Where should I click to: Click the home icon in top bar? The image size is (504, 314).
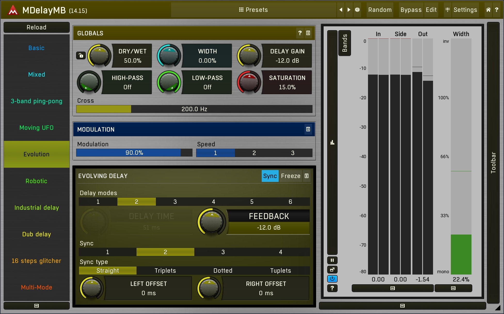click(488, 10)
